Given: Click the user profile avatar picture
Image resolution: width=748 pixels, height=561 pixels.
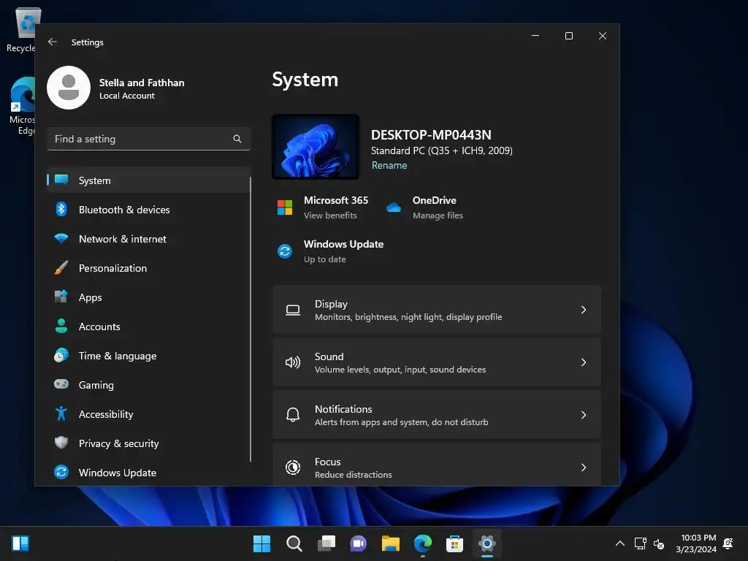Looking at the screenshot, I should 69,88.
